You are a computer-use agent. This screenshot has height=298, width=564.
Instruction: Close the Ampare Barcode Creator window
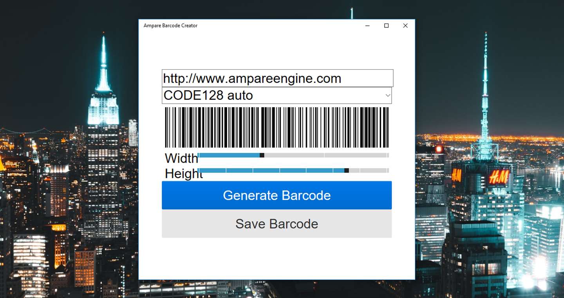[405, 25]
